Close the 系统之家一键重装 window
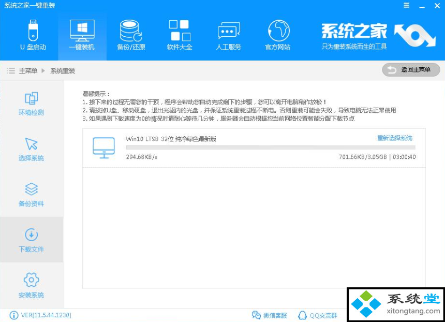 tap(437, 6)
